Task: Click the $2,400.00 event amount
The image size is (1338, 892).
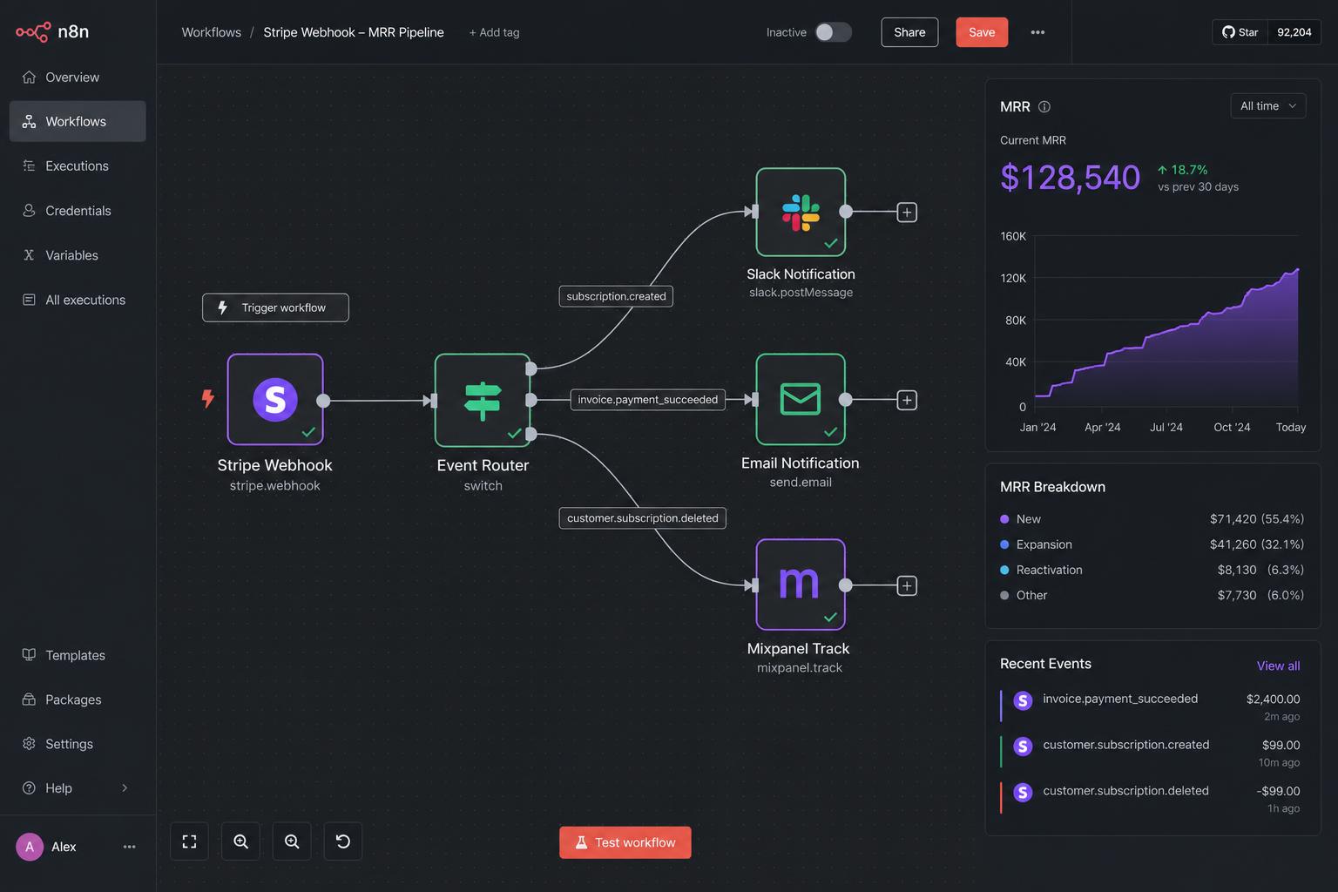Action: point(1273,699)
